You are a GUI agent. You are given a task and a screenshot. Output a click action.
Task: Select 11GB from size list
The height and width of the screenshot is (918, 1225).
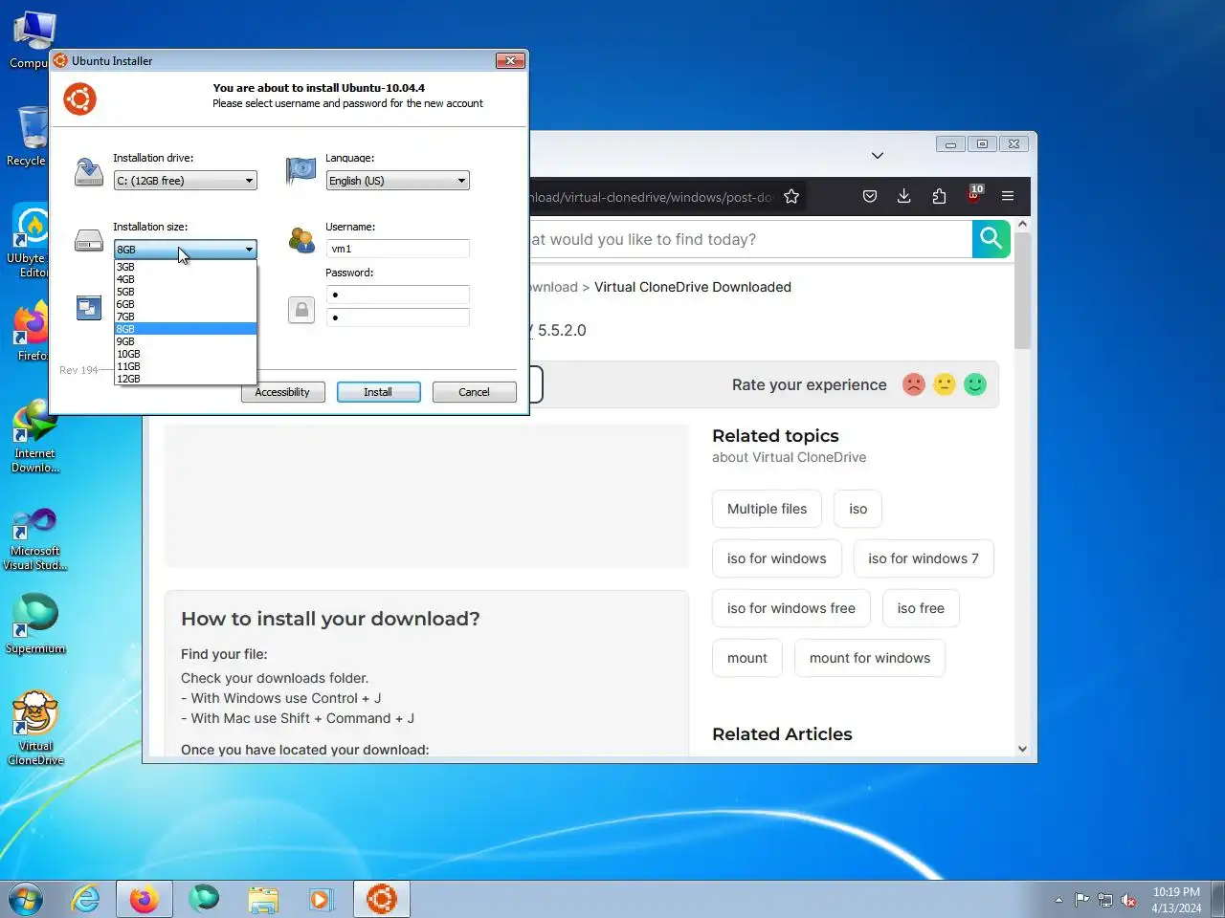(x=186, y=366)
